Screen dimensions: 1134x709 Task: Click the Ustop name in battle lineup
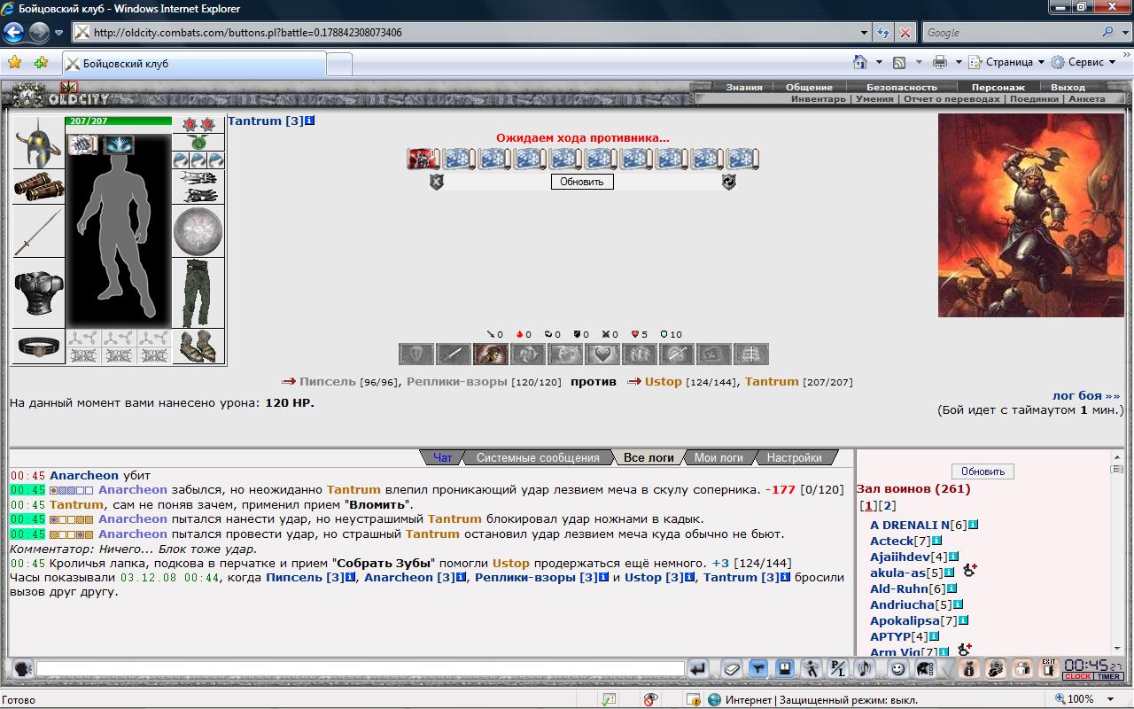click(664, 381)
